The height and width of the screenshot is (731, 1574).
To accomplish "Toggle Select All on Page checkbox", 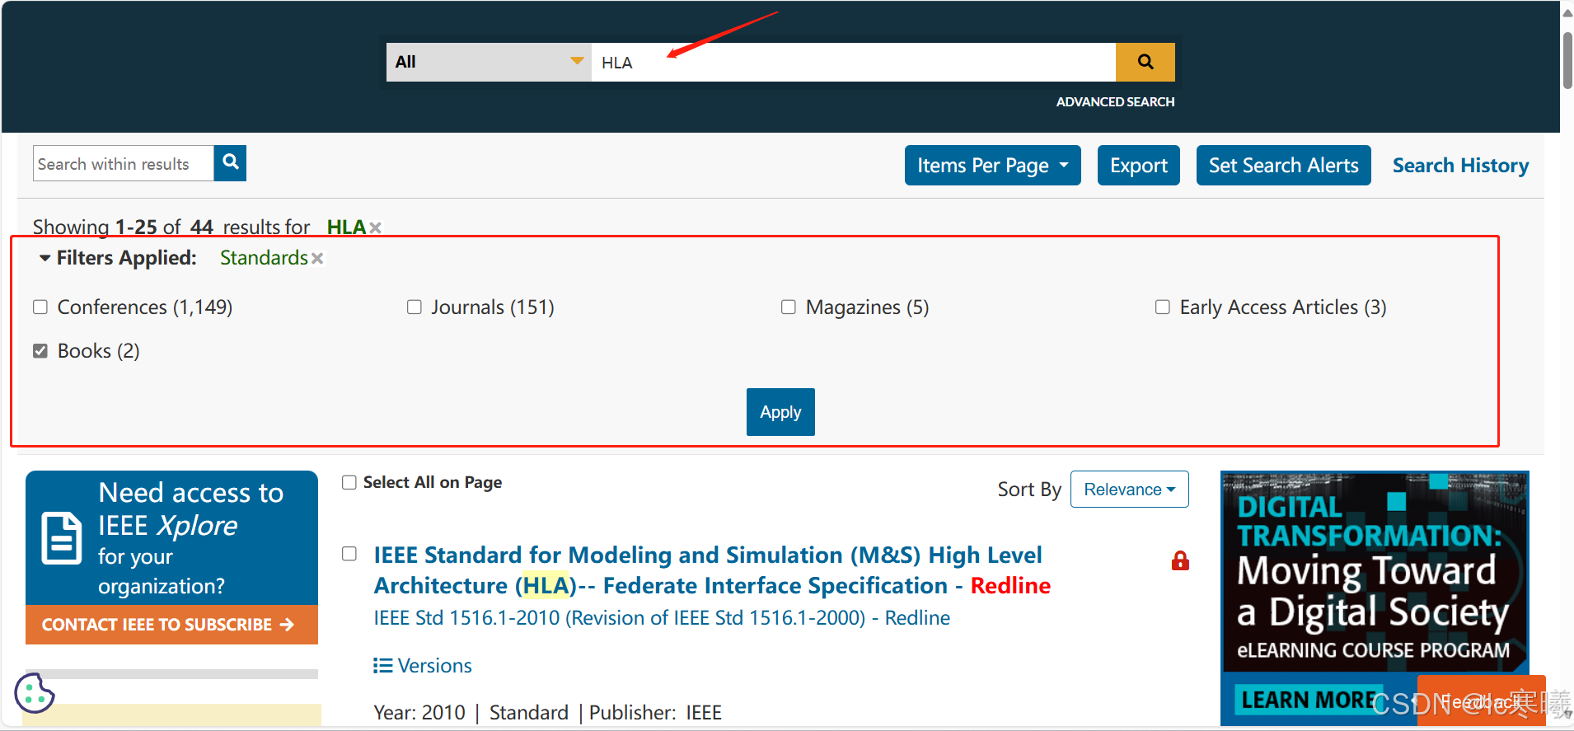I will pyautogui.click(x=349, y=482).
